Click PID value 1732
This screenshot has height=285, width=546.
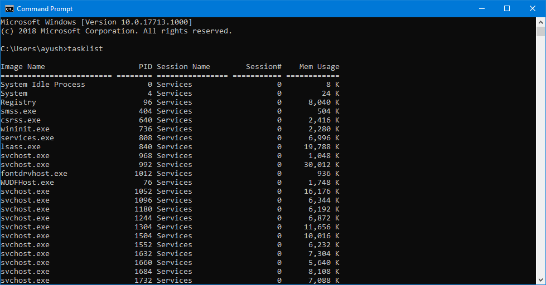pos(143,280)
